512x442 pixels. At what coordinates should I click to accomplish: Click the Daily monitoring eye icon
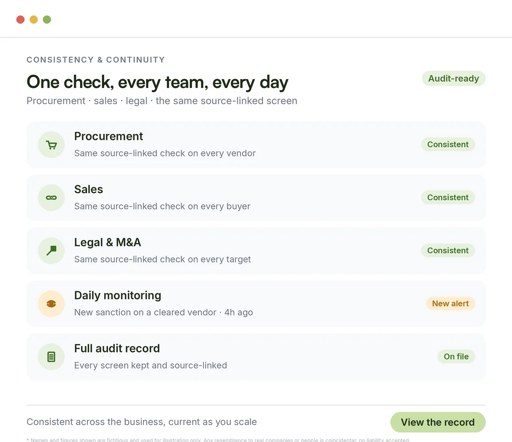click(x=51, y=304)
